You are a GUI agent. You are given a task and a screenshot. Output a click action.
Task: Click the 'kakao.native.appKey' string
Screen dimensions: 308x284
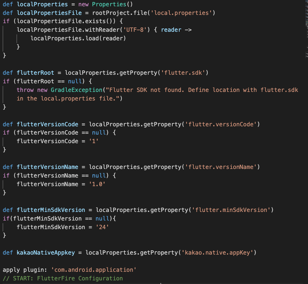[x=217, y=253]
